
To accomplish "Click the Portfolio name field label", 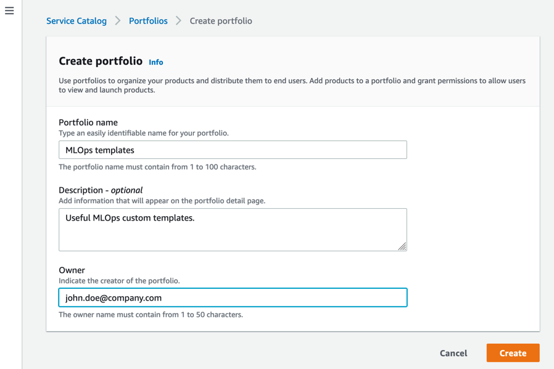I will (x=88, y=123).
